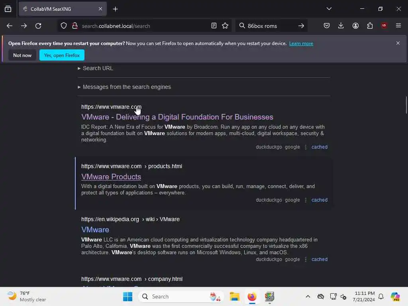Image resolution: width=408 pixels, height=306 pixels.
Task: Click Yes, open Firefox button
Action: 62,55
